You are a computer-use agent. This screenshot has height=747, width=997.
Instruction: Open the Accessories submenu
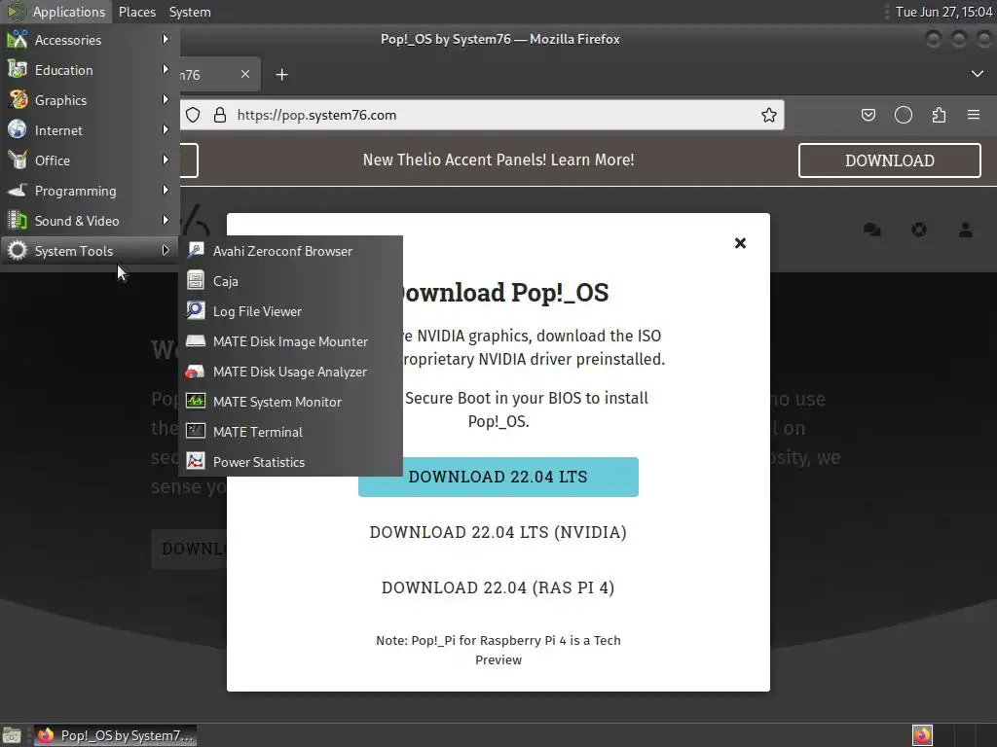(x=90, y=39)
